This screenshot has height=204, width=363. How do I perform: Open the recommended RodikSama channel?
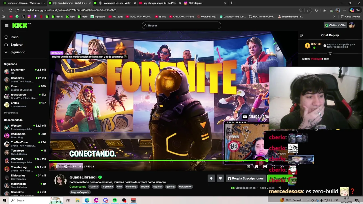25,135
